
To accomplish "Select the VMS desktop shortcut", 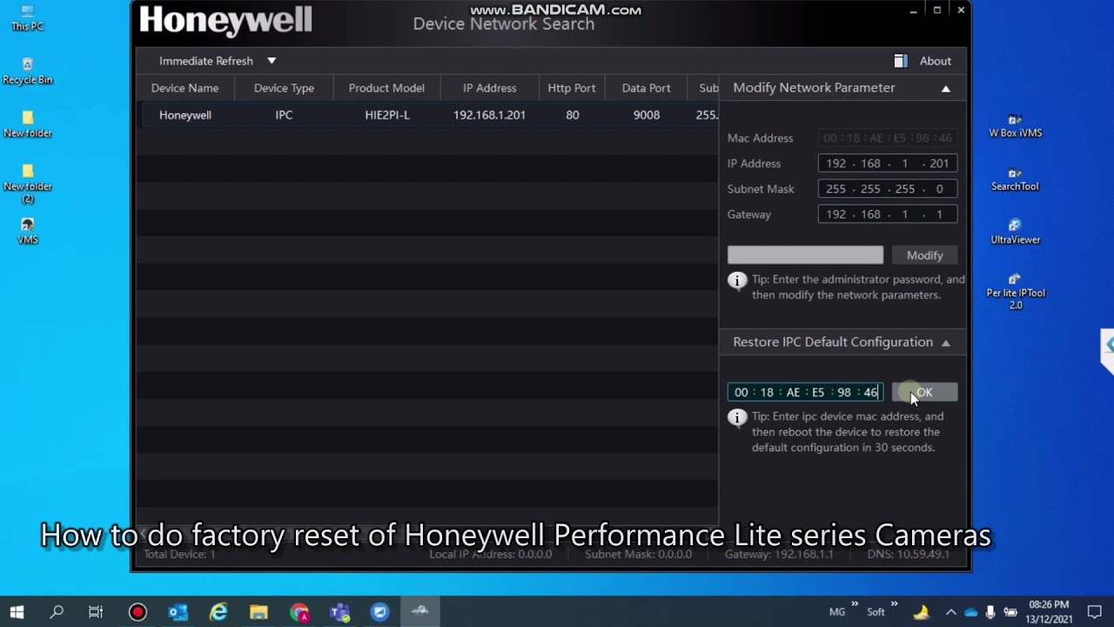I will click(27, 231).
